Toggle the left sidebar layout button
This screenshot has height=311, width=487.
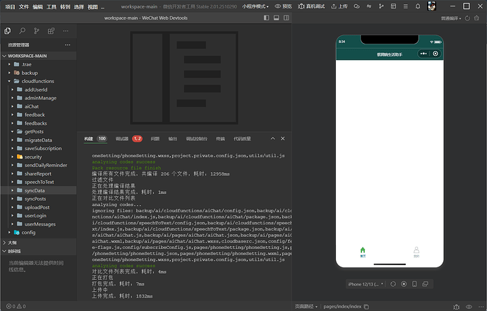(267, 18)
